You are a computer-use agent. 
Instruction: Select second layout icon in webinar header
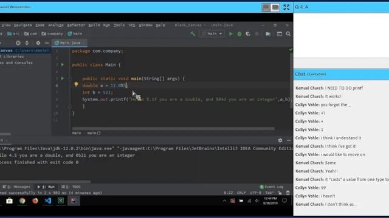click(275, 7)
